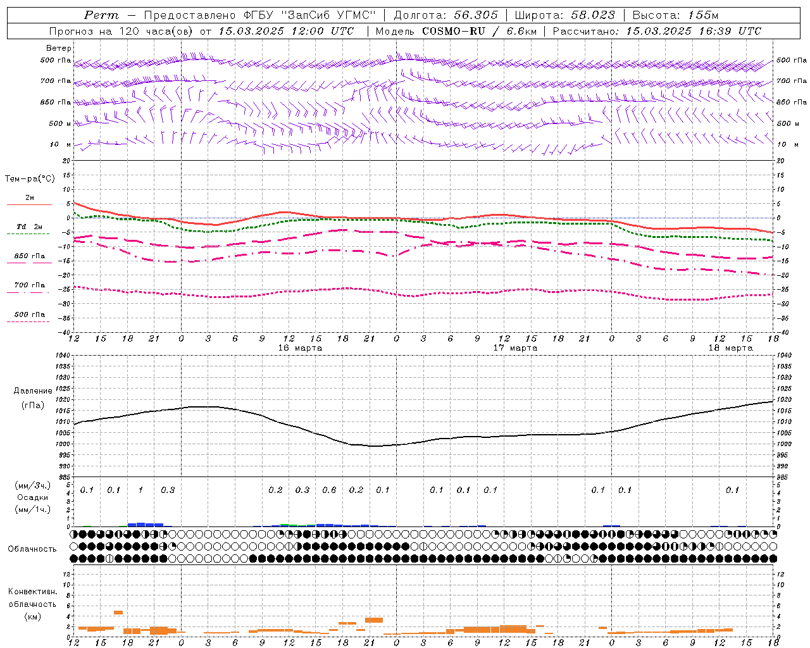Click the "10 м" label on right wind axis

click(787, 144)
